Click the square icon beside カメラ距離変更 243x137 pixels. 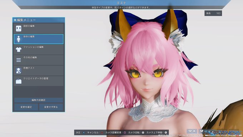point(125,133)
